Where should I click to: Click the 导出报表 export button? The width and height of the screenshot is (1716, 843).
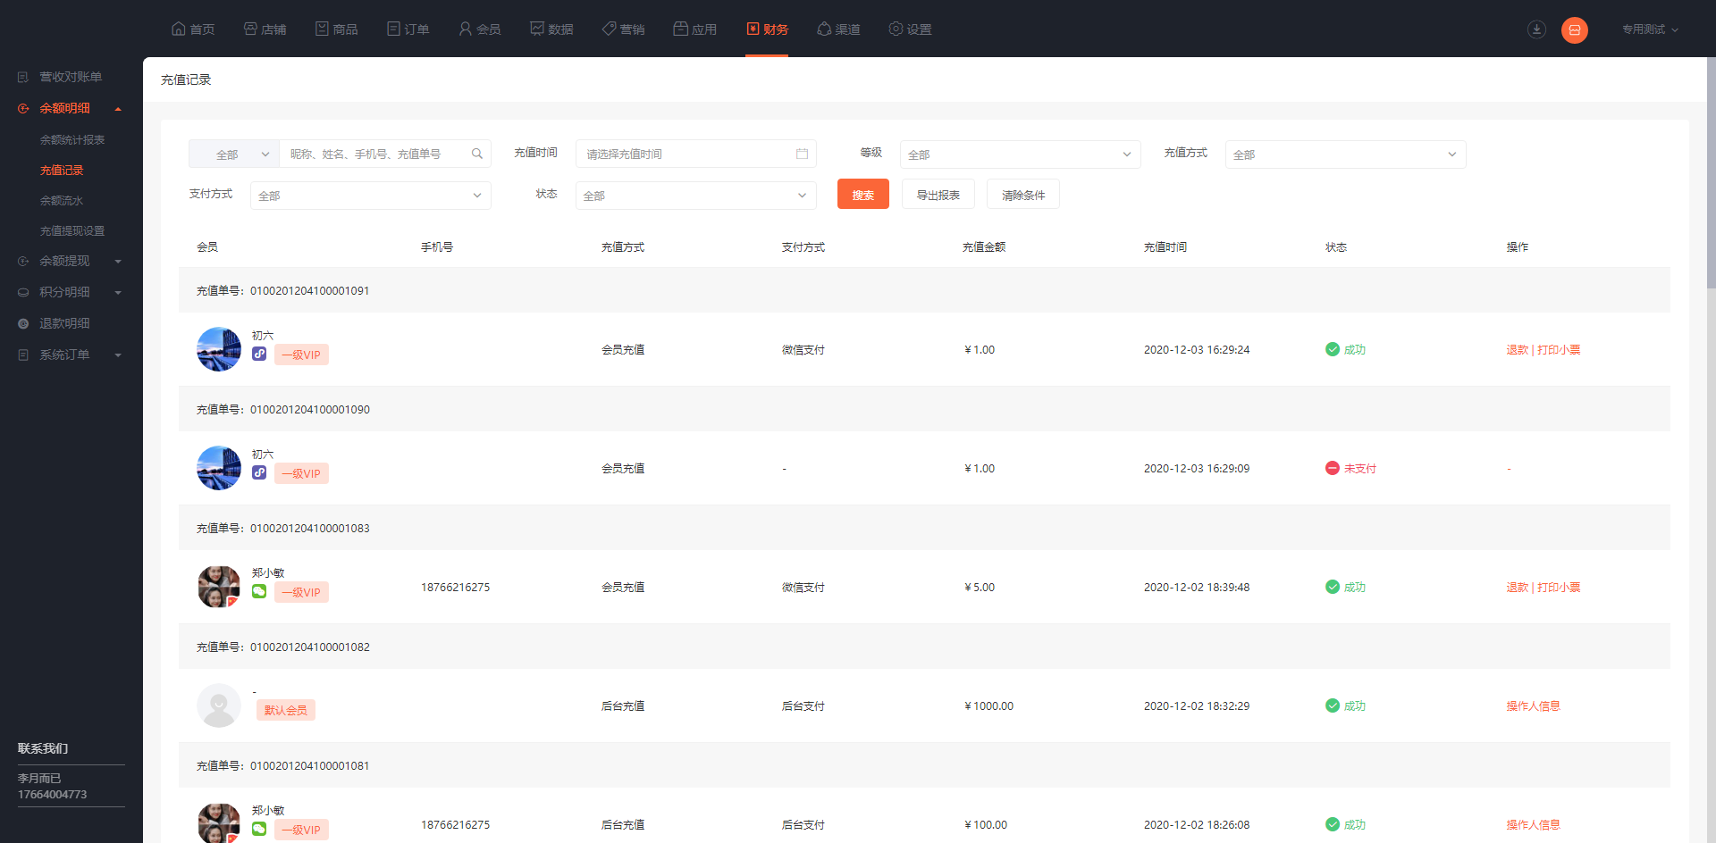tap(938, 195)
